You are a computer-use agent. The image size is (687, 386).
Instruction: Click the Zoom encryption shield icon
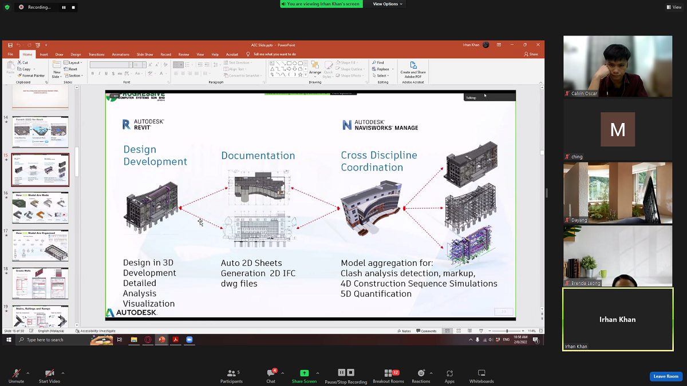coord(7,7)
